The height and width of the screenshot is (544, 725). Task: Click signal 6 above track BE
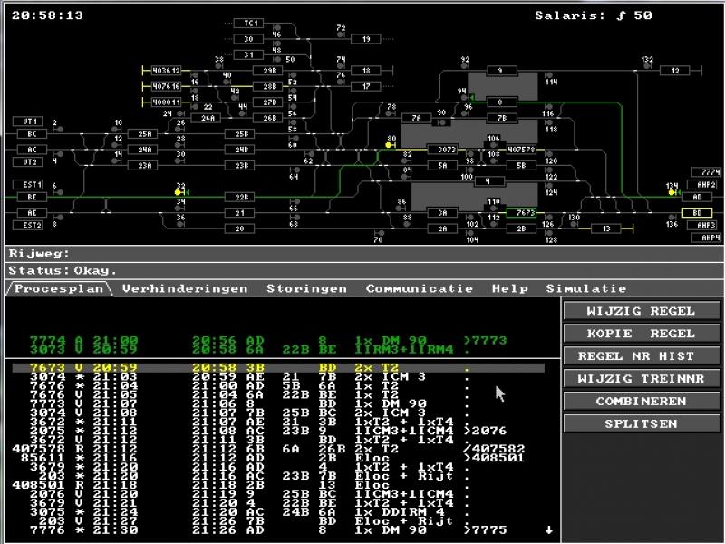(60, 193)
